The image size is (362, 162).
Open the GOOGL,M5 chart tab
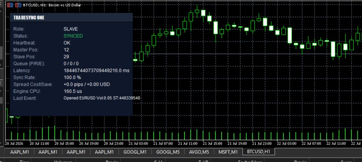(168, 152)
